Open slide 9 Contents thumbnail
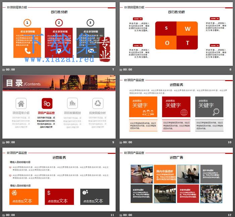The width and height of the screenshot is (235, 217). [x=59, y=107]
